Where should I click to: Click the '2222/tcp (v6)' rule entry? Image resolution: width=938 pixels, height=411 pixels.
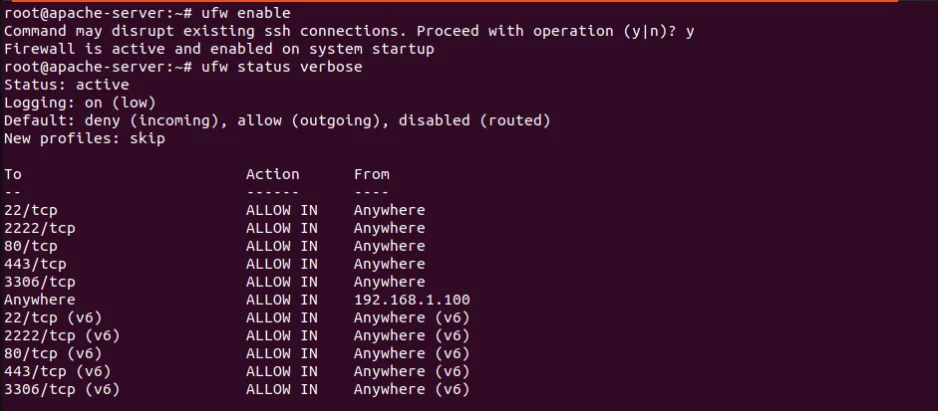click(x=62, y=335)
